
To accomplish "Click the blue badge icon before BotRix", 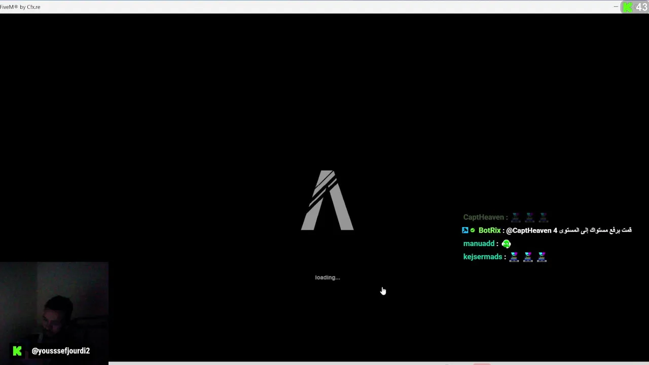I will click(465, 230).
